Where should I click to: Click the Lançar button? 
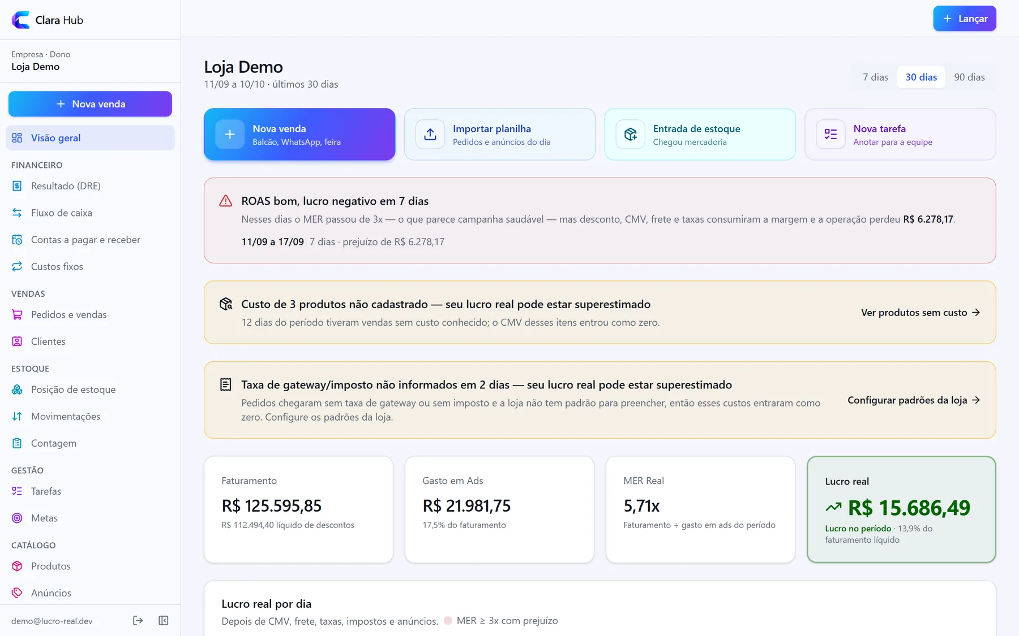tap(965, 19)
